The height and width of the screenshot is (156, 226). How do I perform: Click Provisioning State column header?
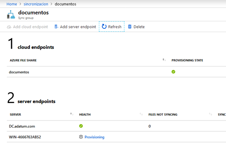187,60
